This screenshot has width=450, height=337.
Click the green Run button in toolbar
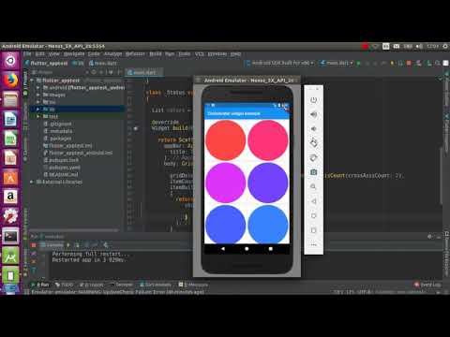tap(359, 64)
